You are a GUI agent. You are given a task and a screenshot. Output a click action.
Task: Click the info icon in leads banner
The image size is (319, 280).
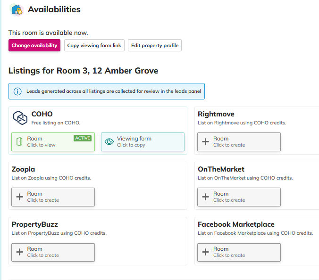click(x=17, y=91)
